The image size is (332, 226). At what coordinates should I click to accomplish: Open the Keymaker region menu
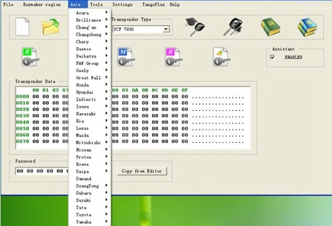(41, 4)
